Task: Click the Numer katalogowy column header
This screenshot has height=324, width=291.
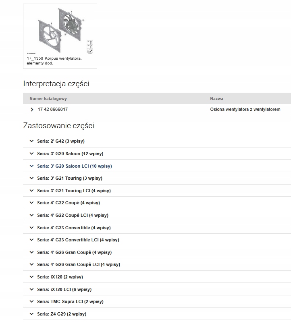Action: point(48,99)
